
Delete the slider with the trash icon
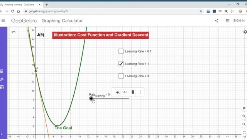pyautogui.click(x=133, y=92)
